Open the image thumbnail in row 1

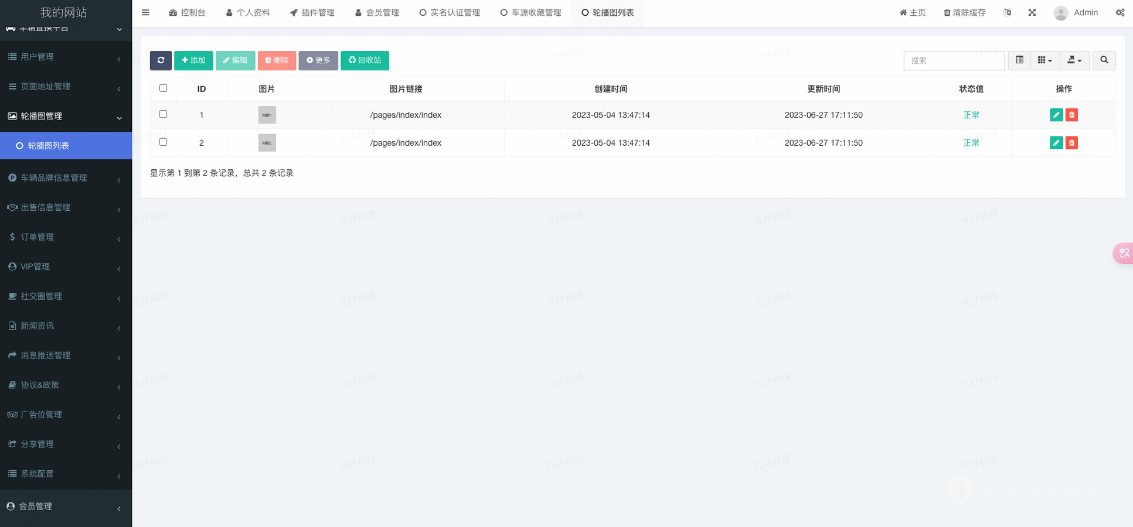point(267,115)
